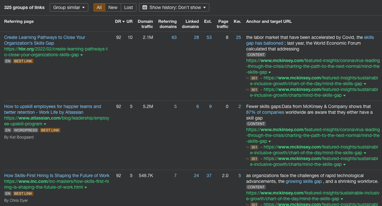Image resolution: width=382 pixels, height=206 pixels.
Task: Open the 'growing skills gap' anchor link
Action: tap(303, 181)
